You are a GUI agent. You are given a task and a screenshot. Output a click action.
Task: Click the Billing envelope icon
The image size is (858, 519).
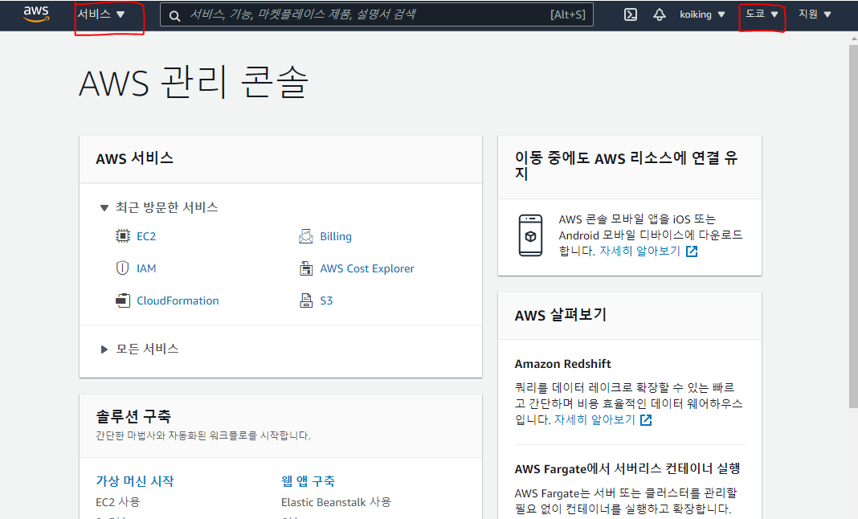click(306, 236)
